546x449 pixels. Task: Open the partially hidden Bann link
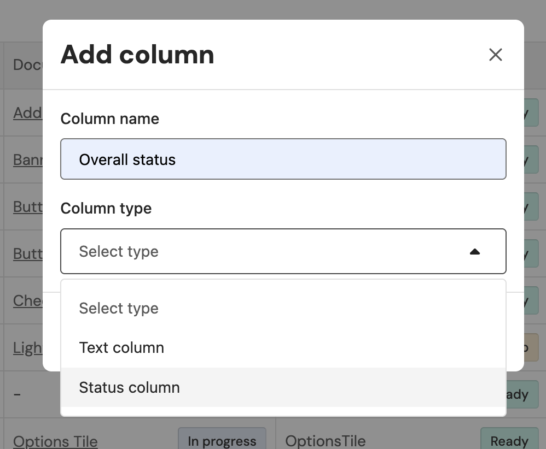(27, 159)
